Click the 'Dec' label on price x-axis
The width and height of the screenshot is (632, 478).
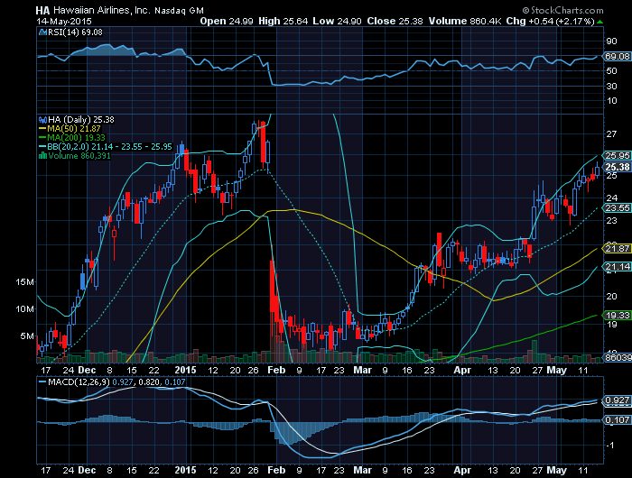(x=87, y=370)
